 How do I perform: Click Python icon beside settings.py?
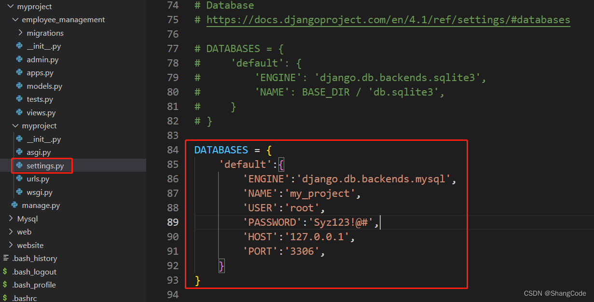pyautogui.click(x=19, y=165)
